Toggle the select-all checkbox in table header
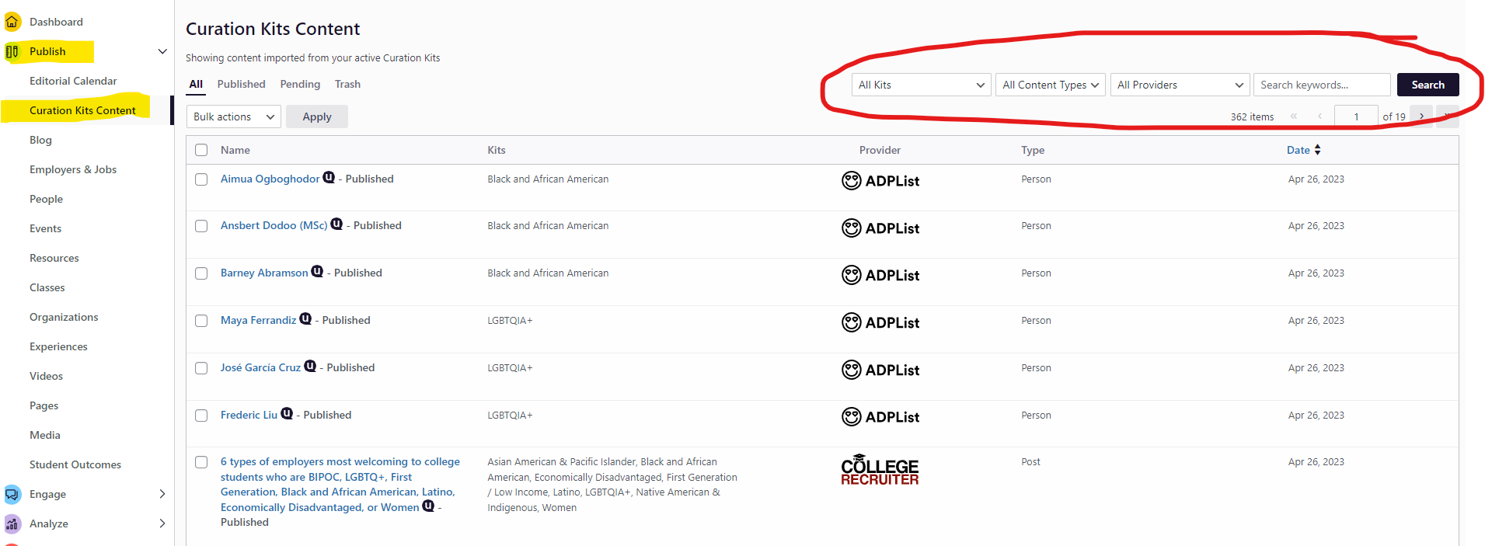Screen dimensions: 1485x546 (201, 150)
